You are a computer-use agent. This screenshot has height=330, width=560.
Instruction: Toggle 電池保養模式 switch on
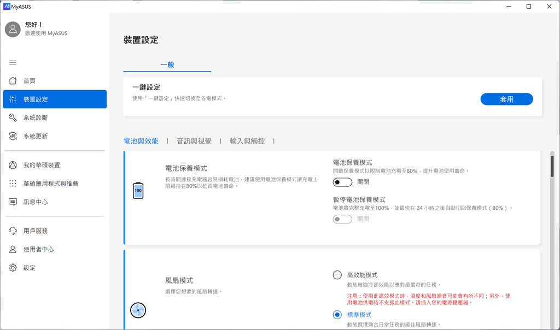pos(342,182)
